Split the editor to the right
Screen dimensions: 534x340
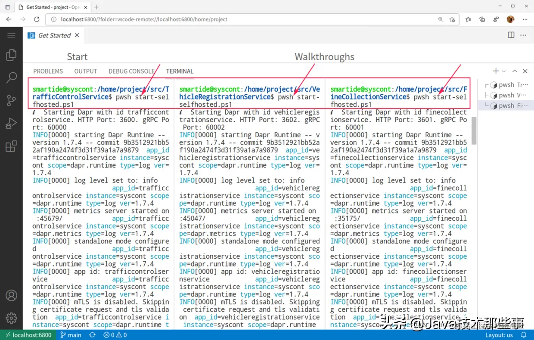pyautogui.click(x=511, y=35)
